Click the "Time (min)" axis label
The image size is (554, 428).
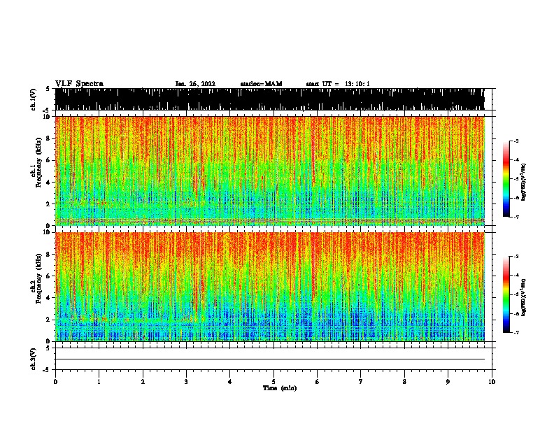[x=280, y=388]
